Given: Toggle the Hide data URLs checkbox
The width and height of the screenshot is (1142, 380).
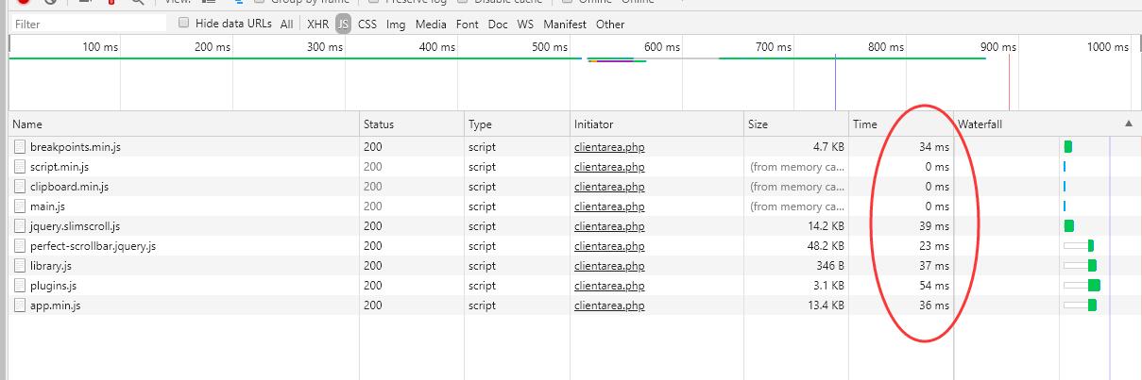Looking at the screenshot, I should pyautogui.click(x=183, y=24).
